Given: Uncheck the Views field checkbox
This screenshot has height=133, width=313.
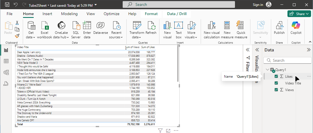Looking at the screenshot, I should pos(276,90).
